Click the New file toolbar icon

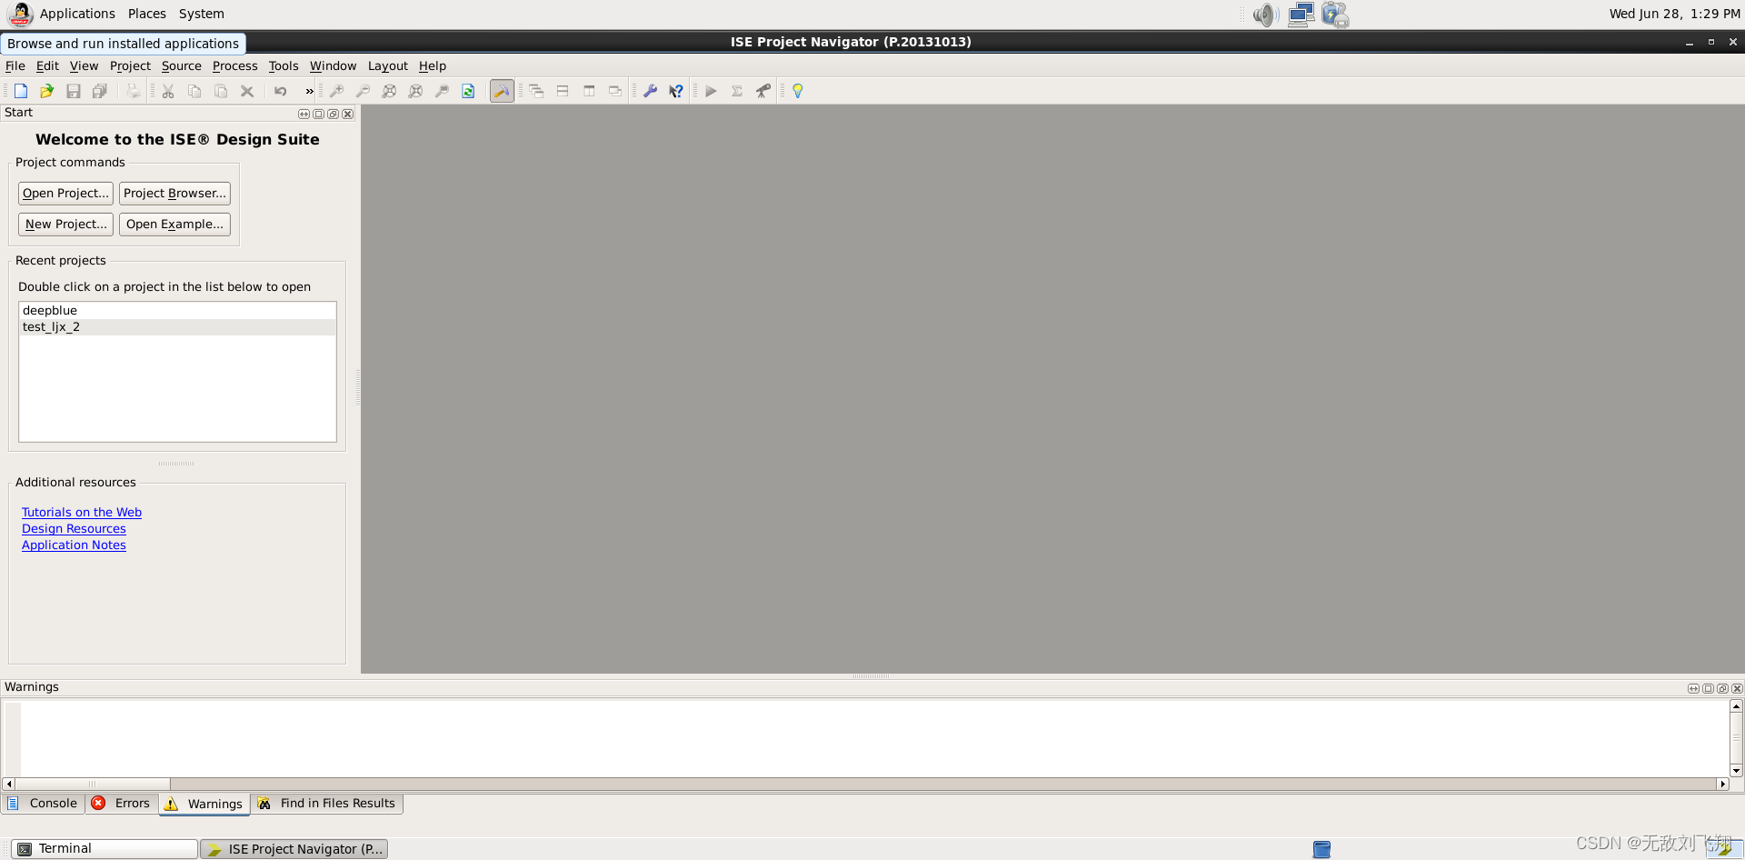(21, 91)
